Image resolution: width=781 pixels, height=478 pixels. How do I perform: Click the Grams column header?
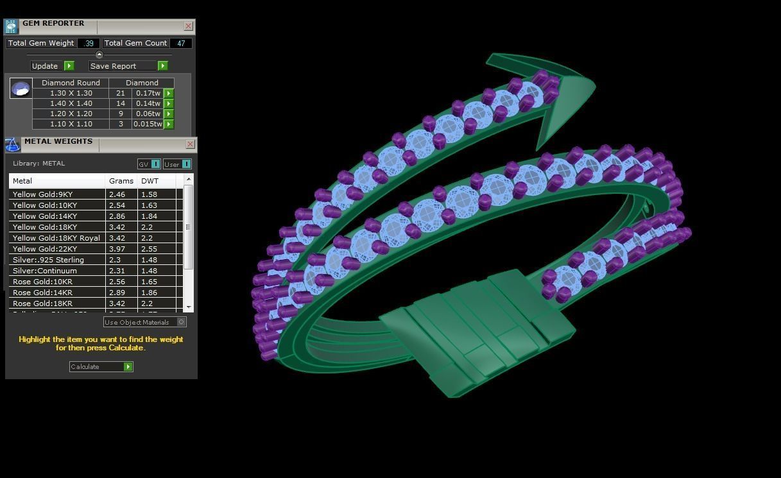coord(121,181)
